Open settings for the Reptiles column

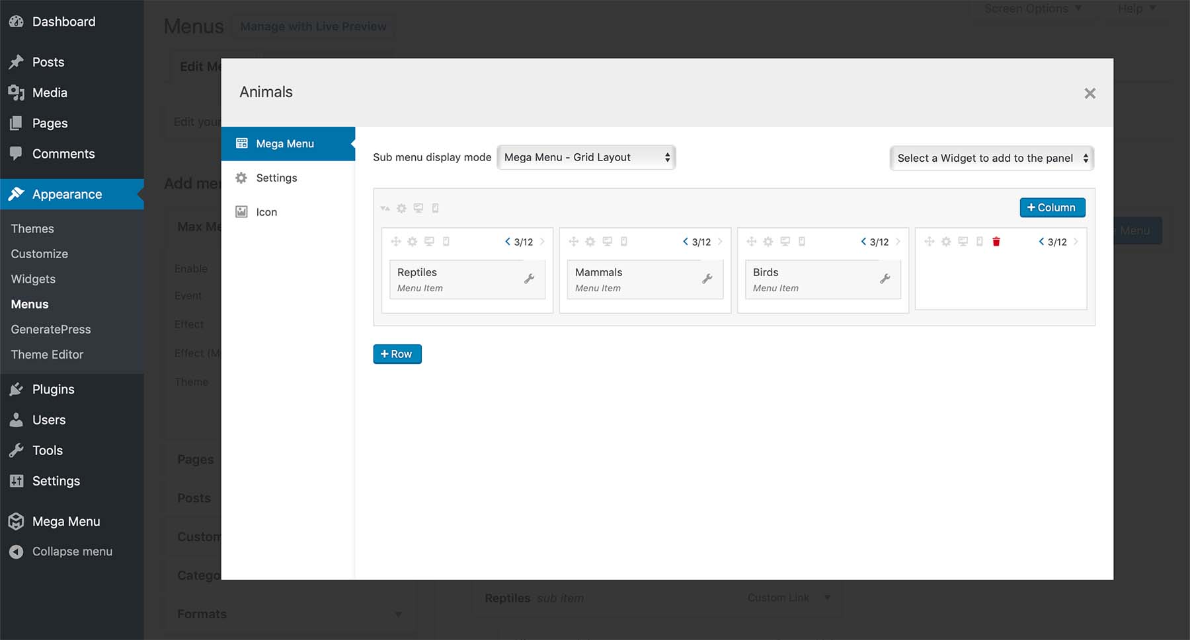413,242
